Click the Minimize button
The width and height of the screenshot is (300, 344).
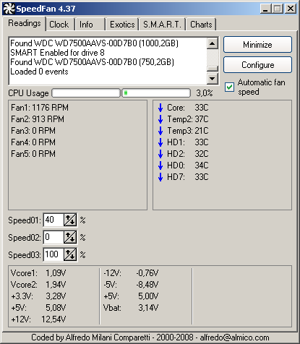[x=257, y=45]
